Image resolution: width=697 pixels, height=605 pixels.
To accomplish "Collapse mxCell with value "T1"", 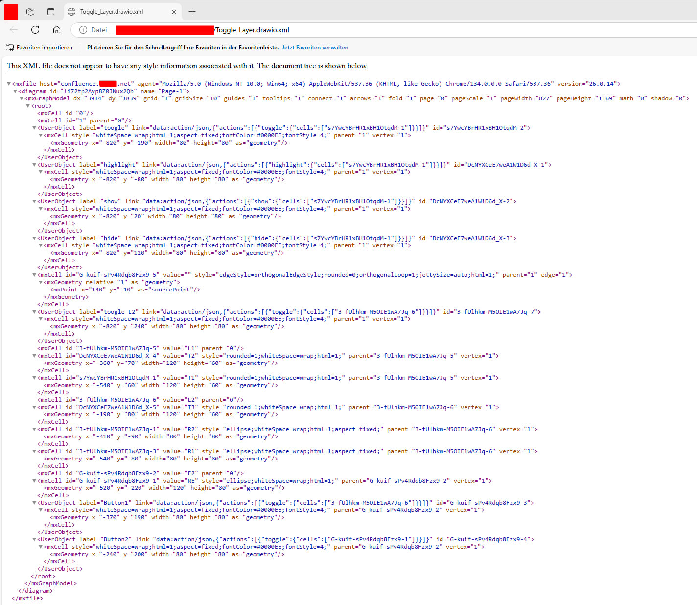I will [x=34, y=378].
